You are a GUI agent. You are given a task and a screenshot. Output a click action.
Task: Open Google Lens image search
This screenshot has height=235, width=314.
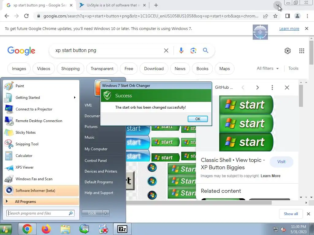(193, 50)
